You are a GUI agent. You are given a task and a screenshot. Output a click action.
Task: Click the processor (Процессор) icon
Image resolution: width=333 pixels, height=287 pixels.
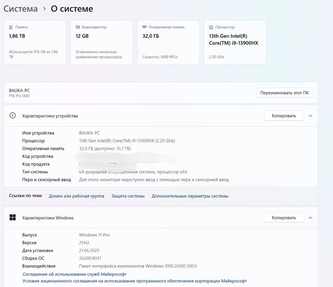coord(211,27)
